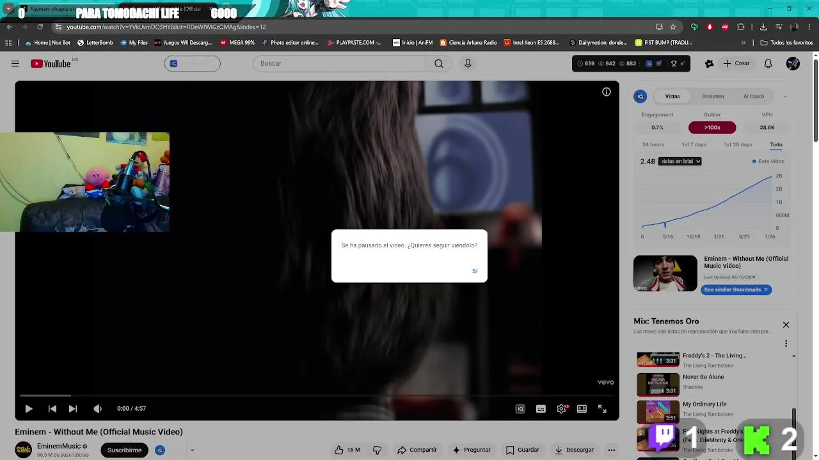Click the IQ badge in the stats toolbar
The height and width of the screenshot is (460, 819).
coord(649,63)
